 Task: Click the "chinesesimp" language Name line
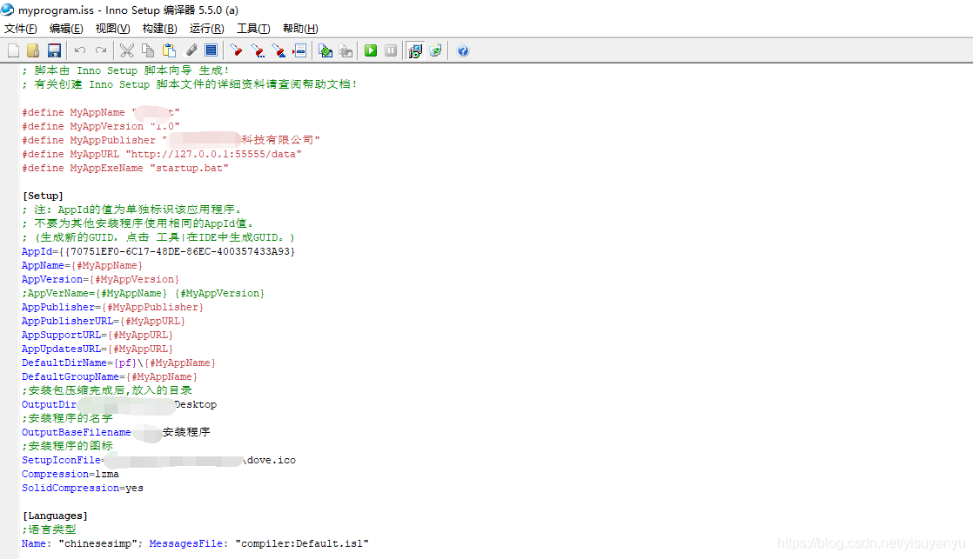[x=195, y=543]
